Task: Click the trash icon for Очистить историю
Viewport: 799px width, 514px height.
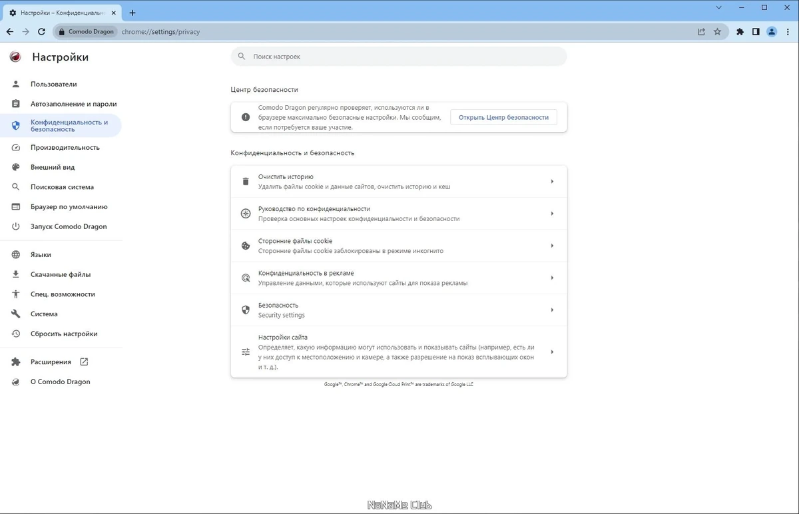Action: pos(245,182)
